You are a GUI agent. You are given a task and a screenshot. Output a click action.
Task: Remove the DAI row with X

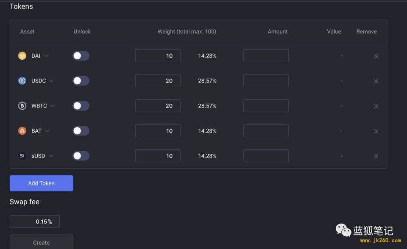[x=376, y=56]
